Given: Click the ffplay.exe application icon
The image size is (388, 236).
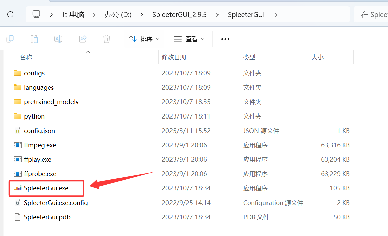Looking at the screenshot, I should pos(17,159).
